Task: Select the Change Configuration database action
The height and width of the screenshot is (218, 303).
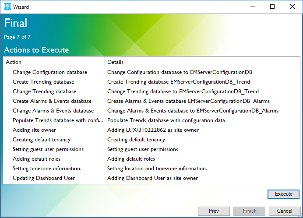Action: (50, 72)
